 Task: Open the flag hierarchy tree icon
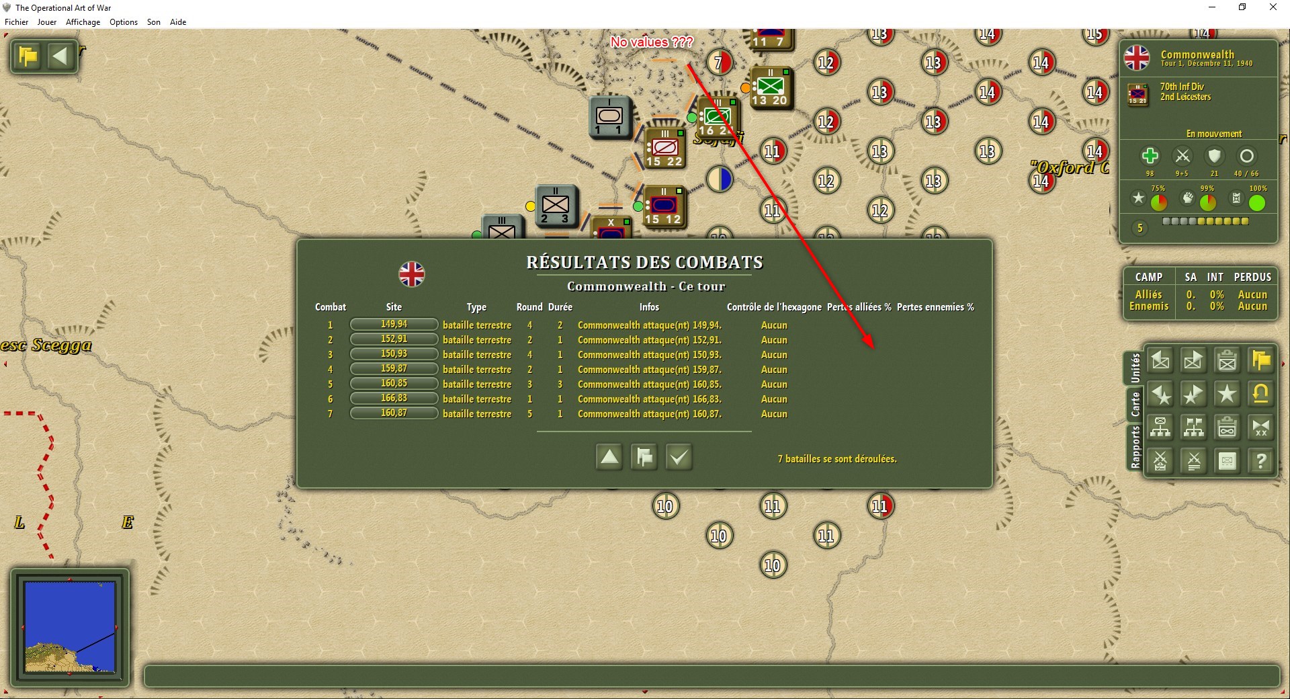[1193, 427]
